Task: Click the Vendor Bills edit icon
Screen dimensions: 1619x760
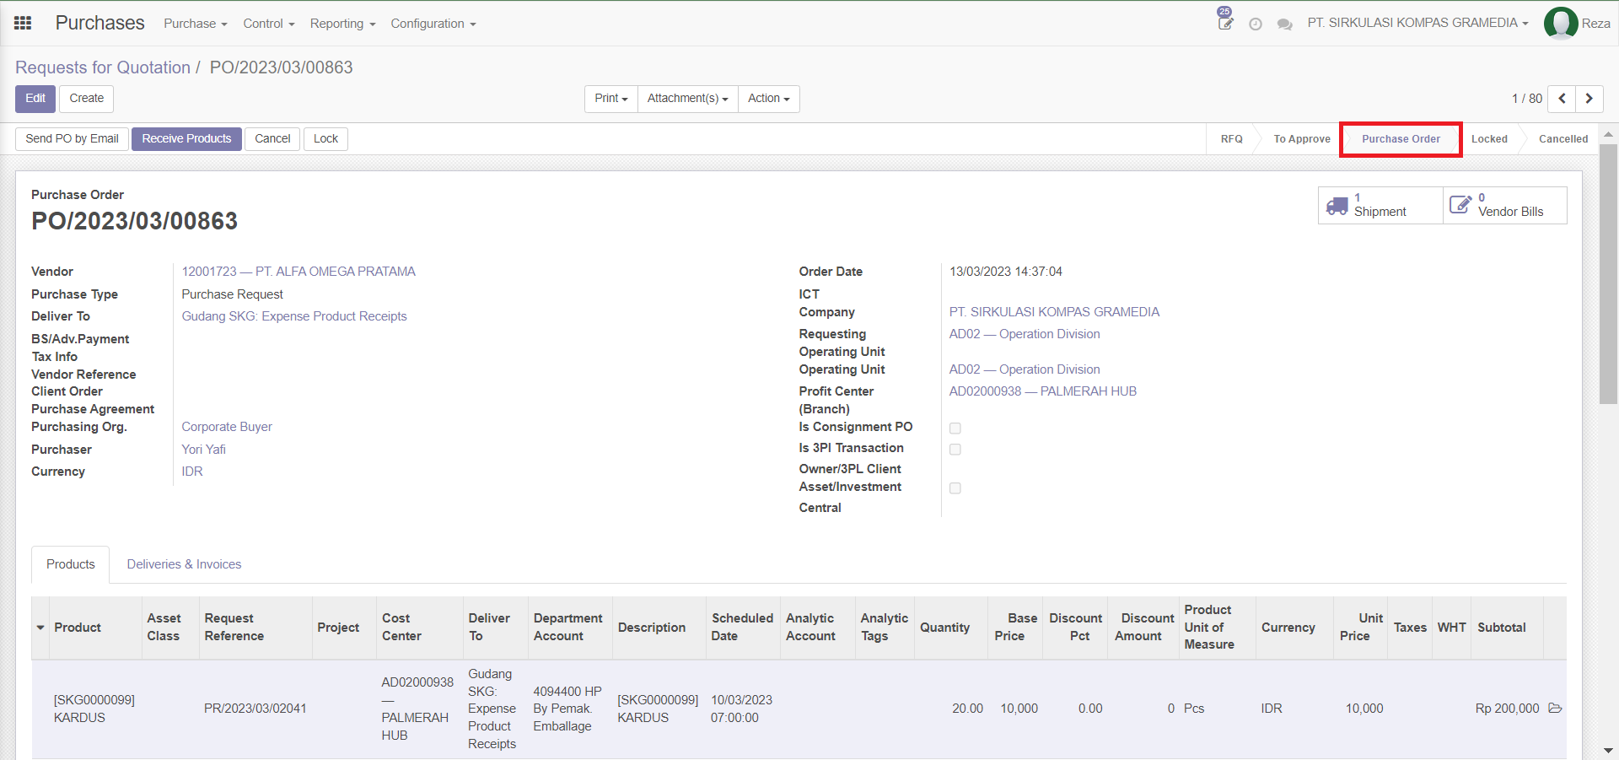Action: tap(1460, 204)
